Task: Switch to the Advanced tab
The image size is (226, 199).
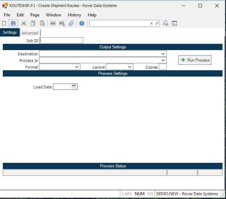Action: tap(30, 33)
